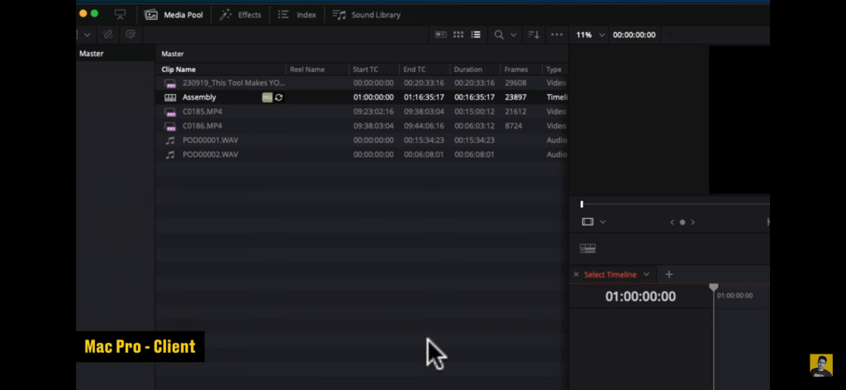Toggle the Sound Library panel

[366, 15]
